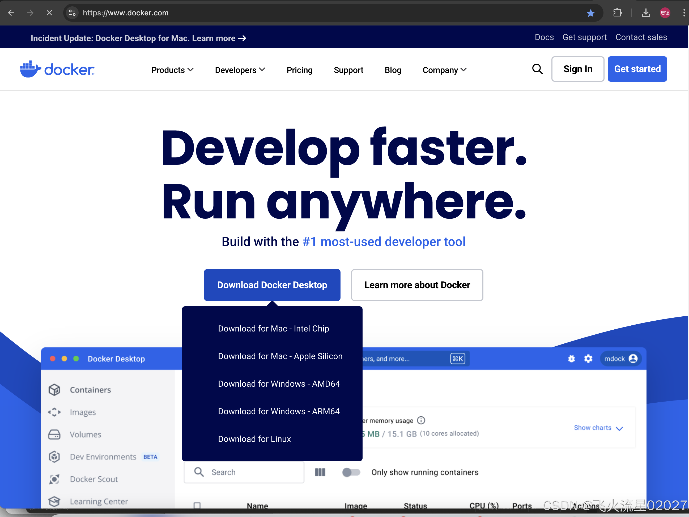This screenshot has height=517, width=689.
Task: Click the Learning Center icon in sidebar
Action: coord(54,501)
